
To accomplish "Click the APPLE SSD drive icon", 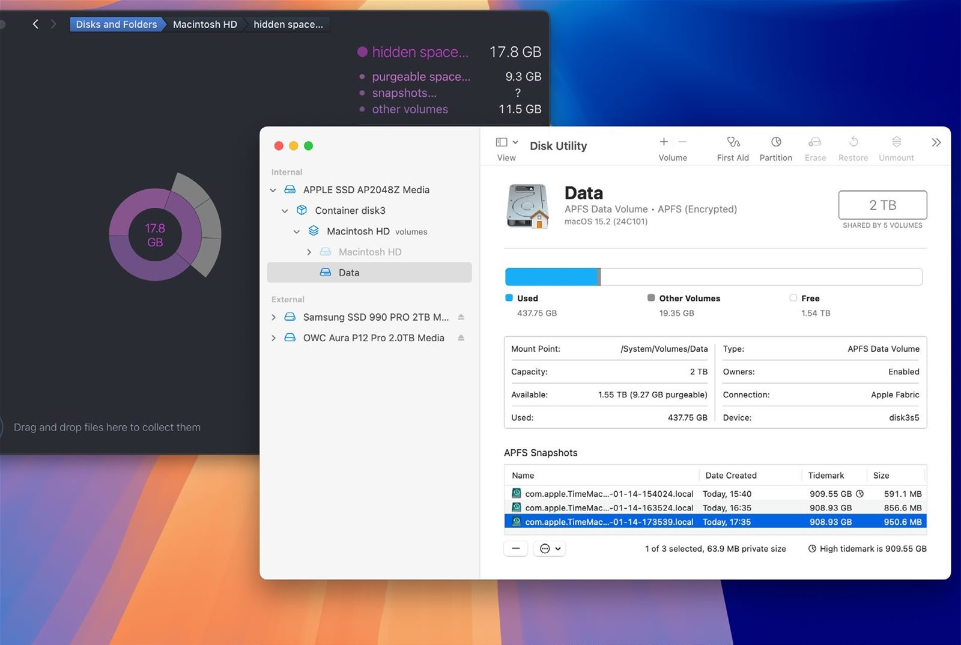I will click(x=290, y=190).
